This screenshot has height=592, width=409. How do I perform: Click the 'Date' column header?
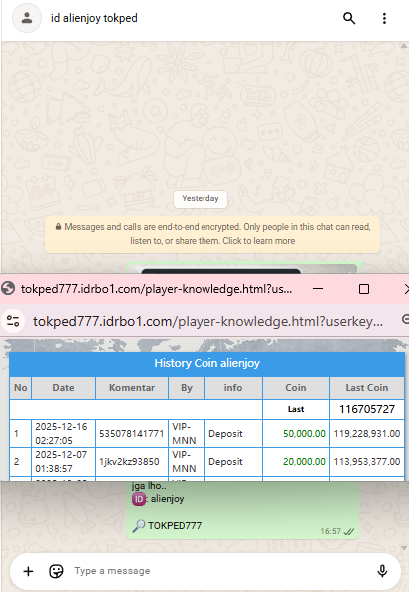click(63, 388)
